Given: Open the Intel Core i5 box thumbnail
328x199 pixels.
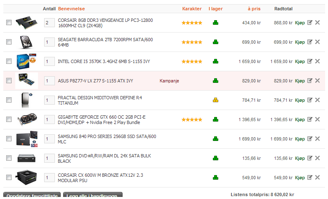Looking at the screenshot, I should pyautogui.click(x=26, y=61).
